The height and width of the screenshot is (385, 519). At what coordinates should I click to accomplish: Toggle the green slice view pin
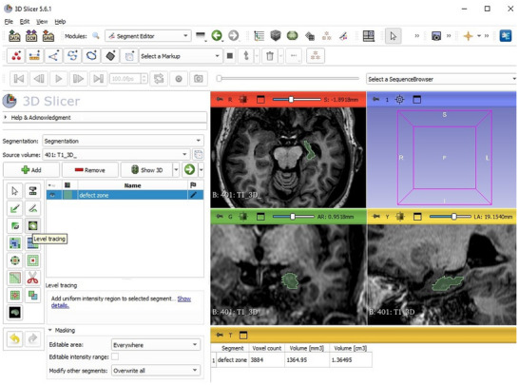tap(220, 217)
